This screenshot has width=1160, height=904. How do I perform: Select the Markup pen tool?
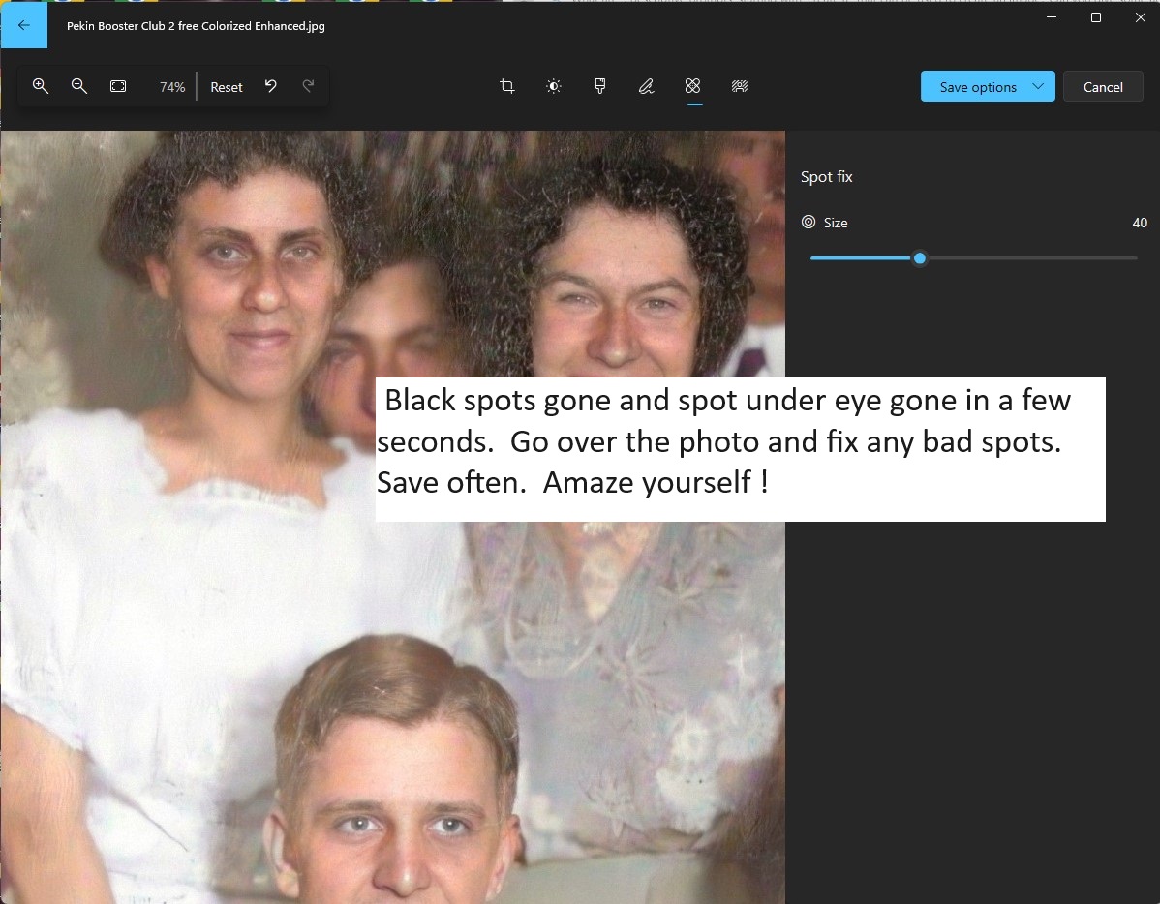(x=647, y=86)
